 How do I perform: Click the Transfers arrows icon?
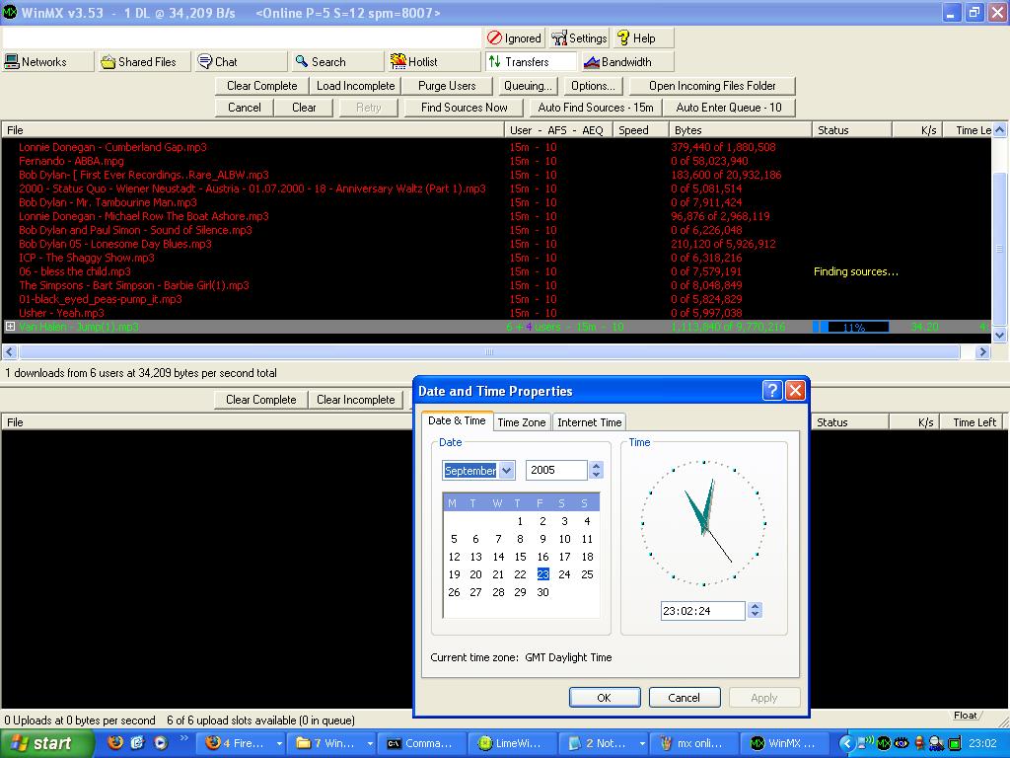495,62
